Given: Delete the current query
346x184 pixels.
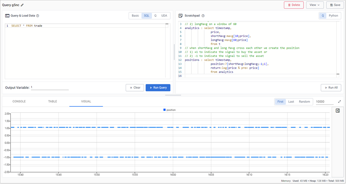Looking at the screenshot, I should point(294,5).
